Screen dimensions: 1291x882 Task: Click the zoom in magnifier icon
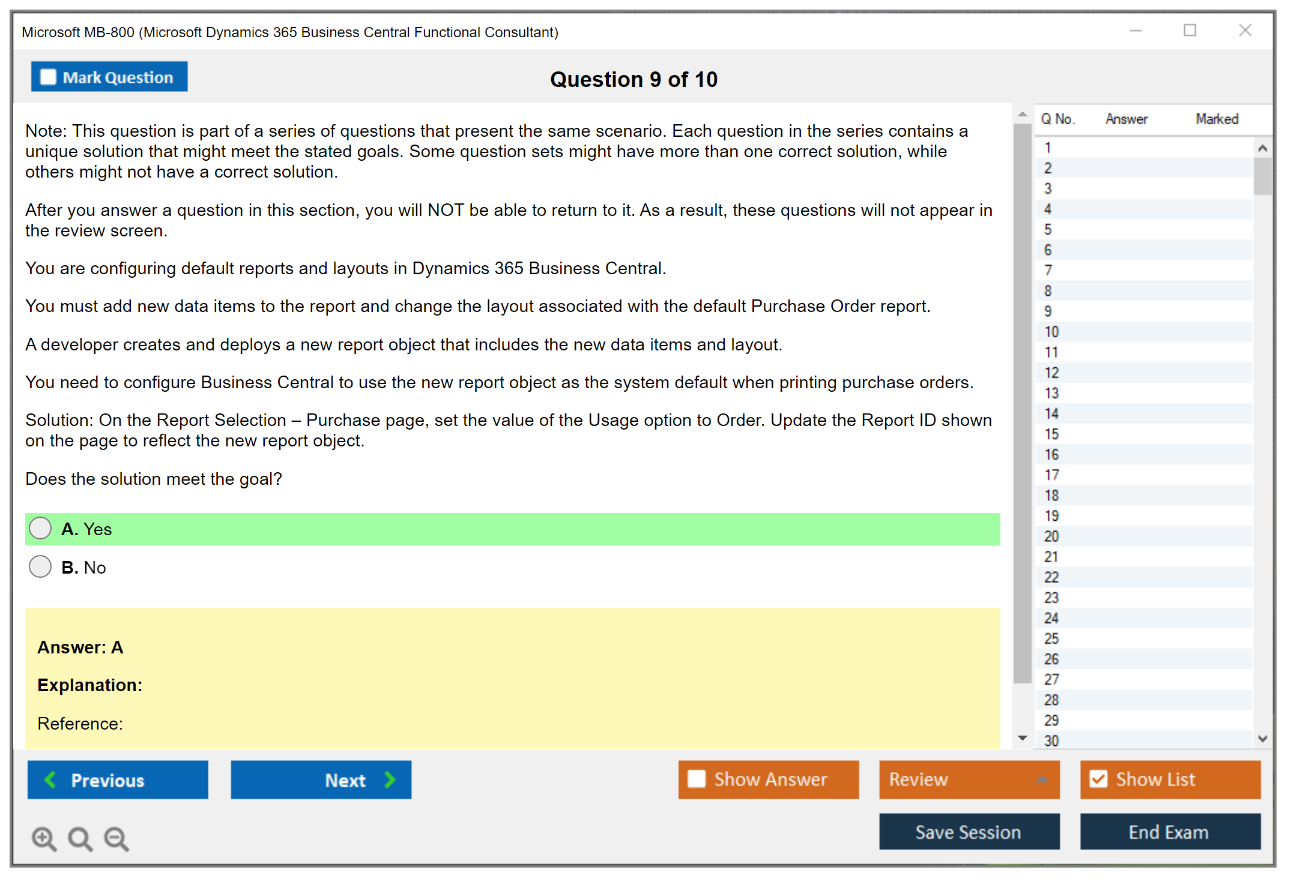(44, 838)
